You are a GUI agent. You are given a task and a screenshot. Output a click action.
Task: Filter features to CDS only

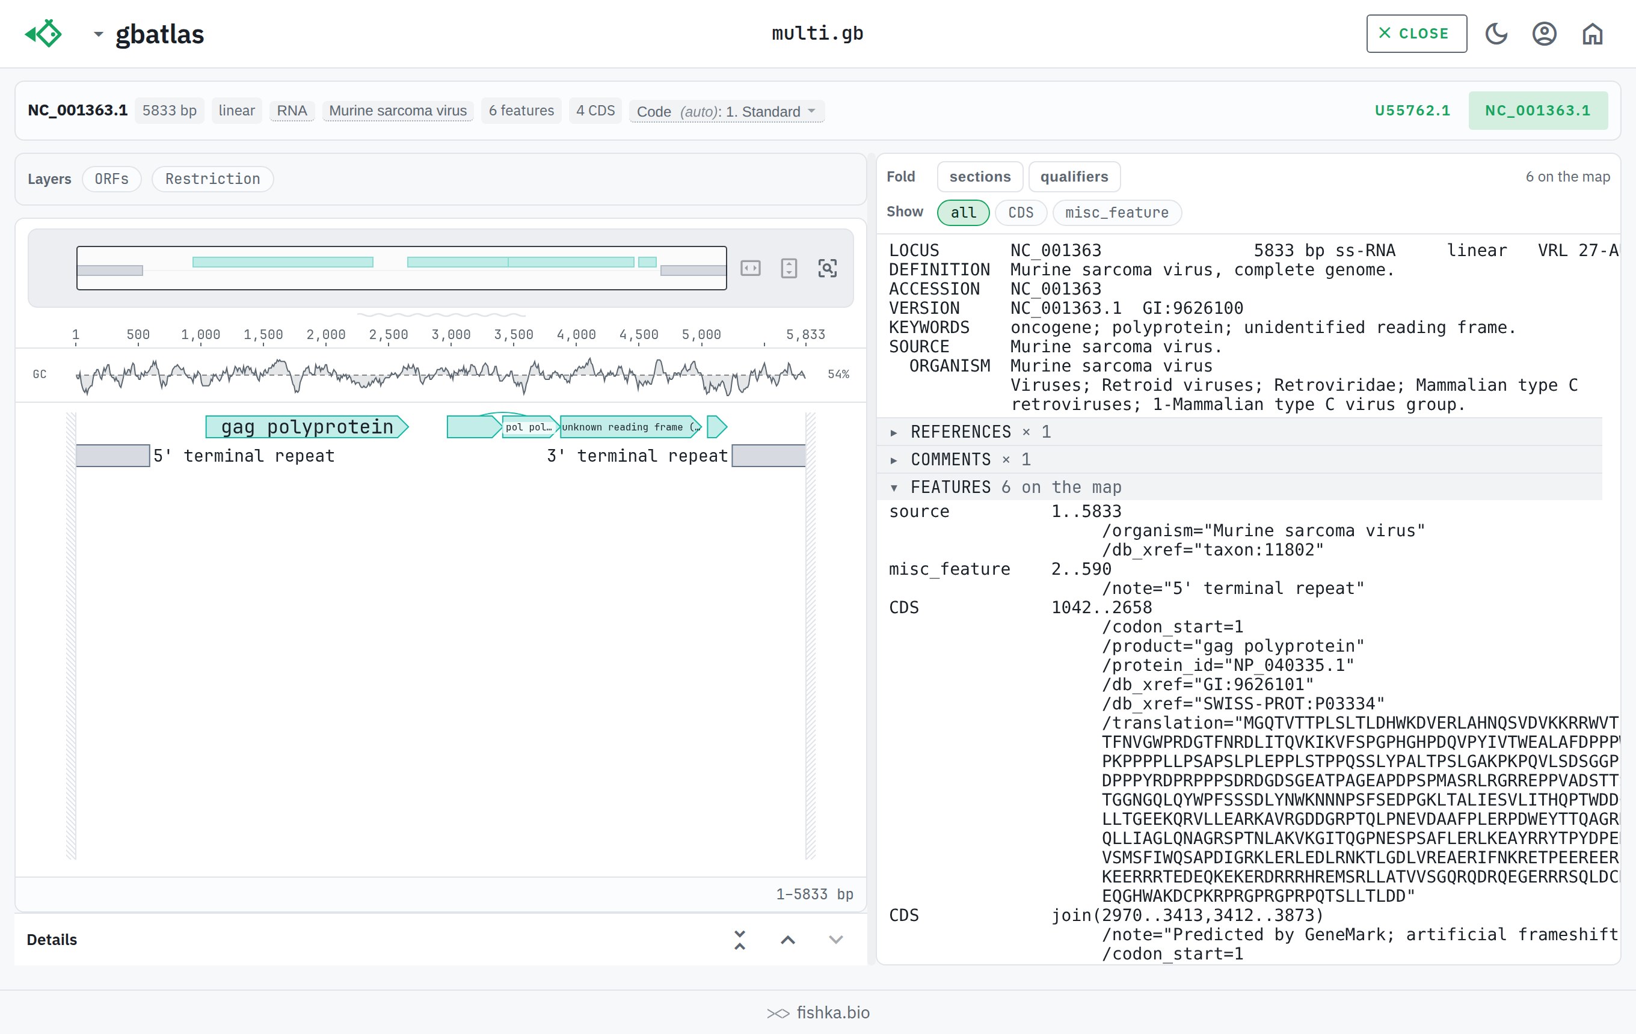[1021, 212]
